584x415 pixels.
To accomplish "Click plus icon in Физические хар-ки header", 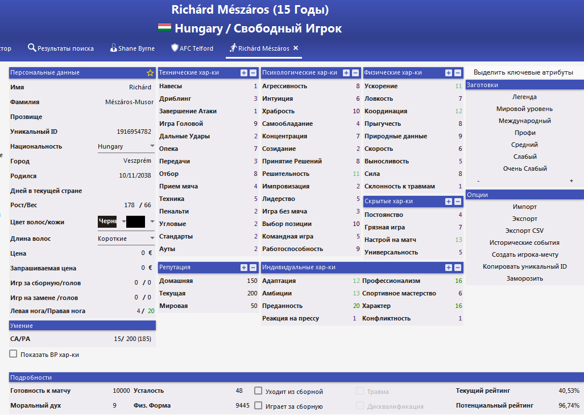I will [449, 73].
